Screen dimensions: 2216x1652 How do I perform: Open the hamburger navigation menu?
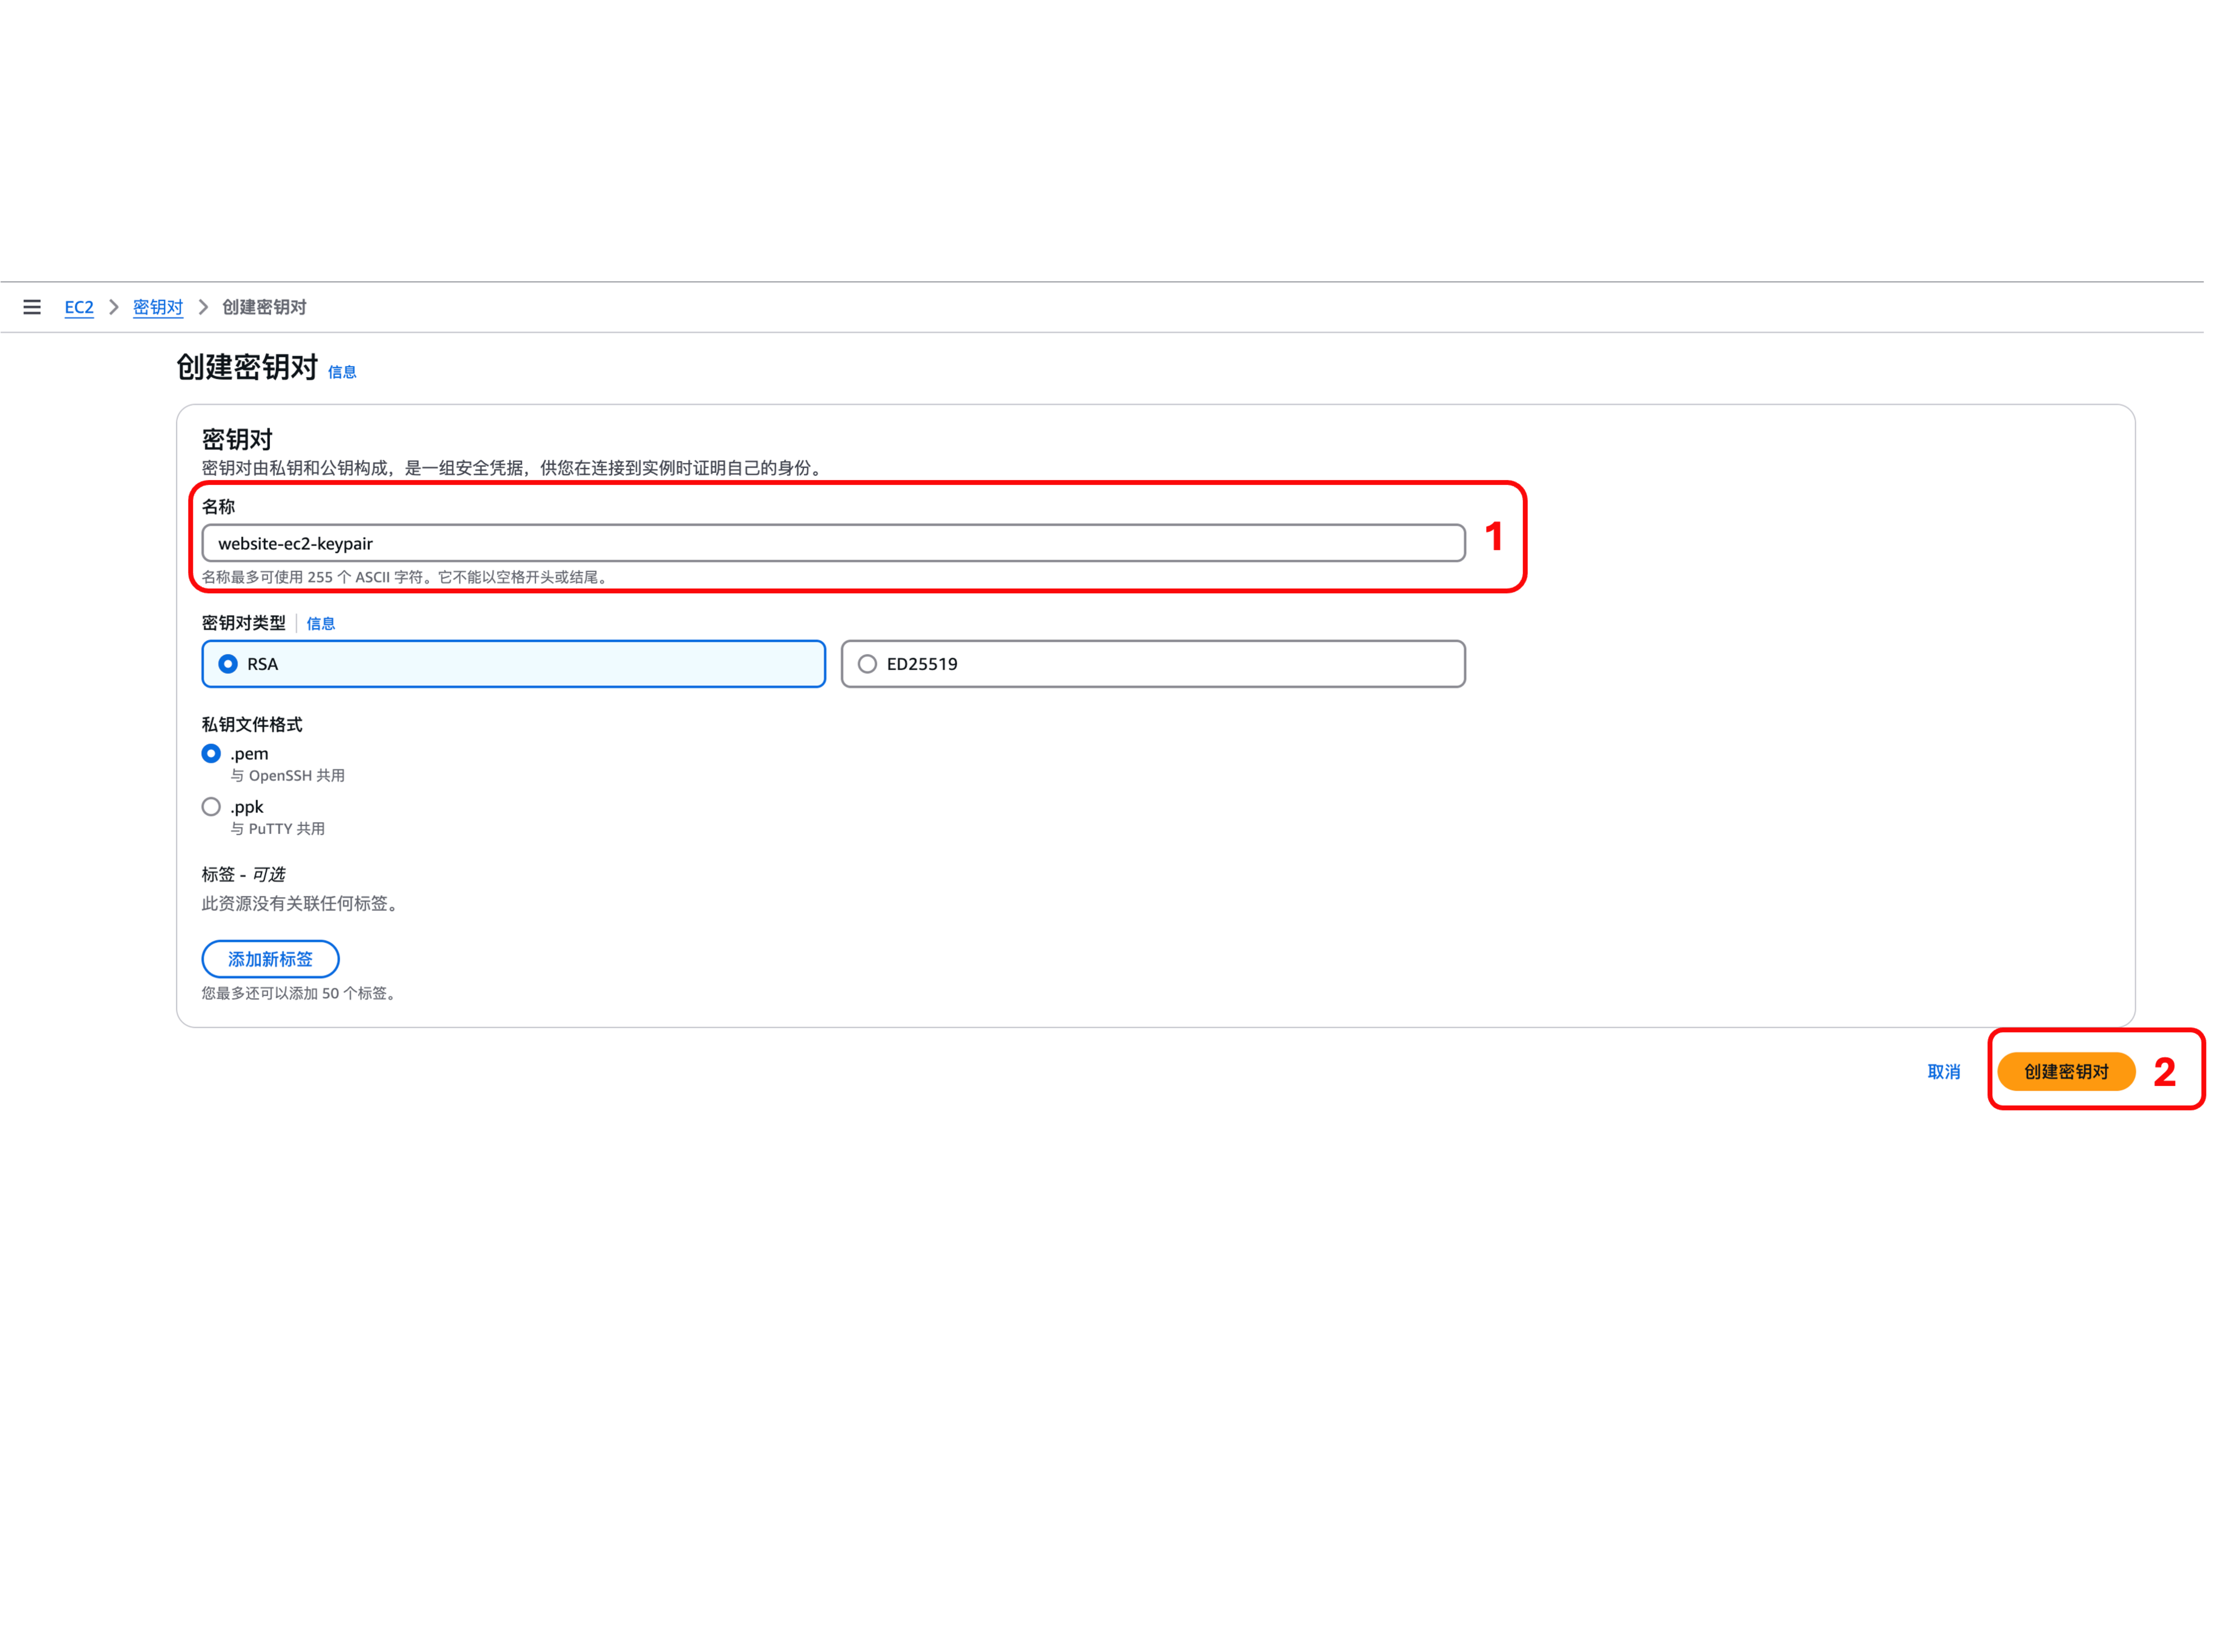[32, 307]
